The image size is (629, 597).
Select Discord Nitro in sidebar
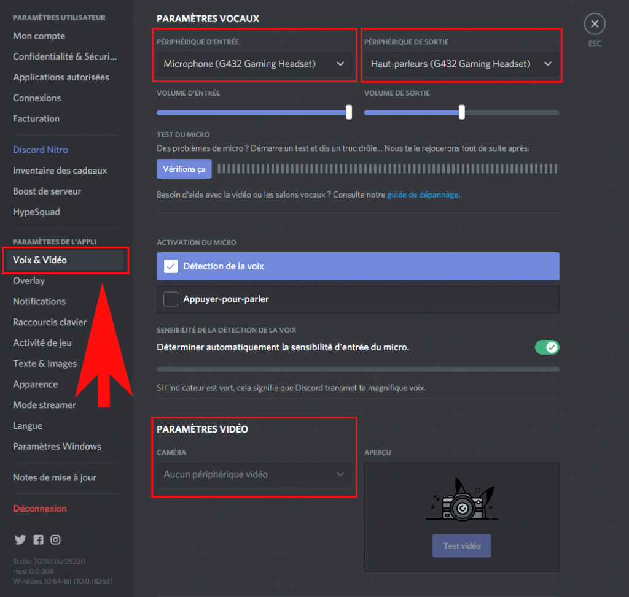[41, 150]
